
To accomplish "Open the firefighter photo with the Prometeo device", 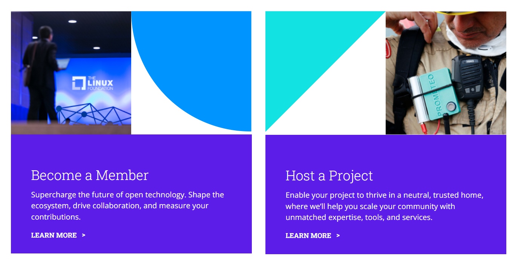I will [x=446, y=73].
